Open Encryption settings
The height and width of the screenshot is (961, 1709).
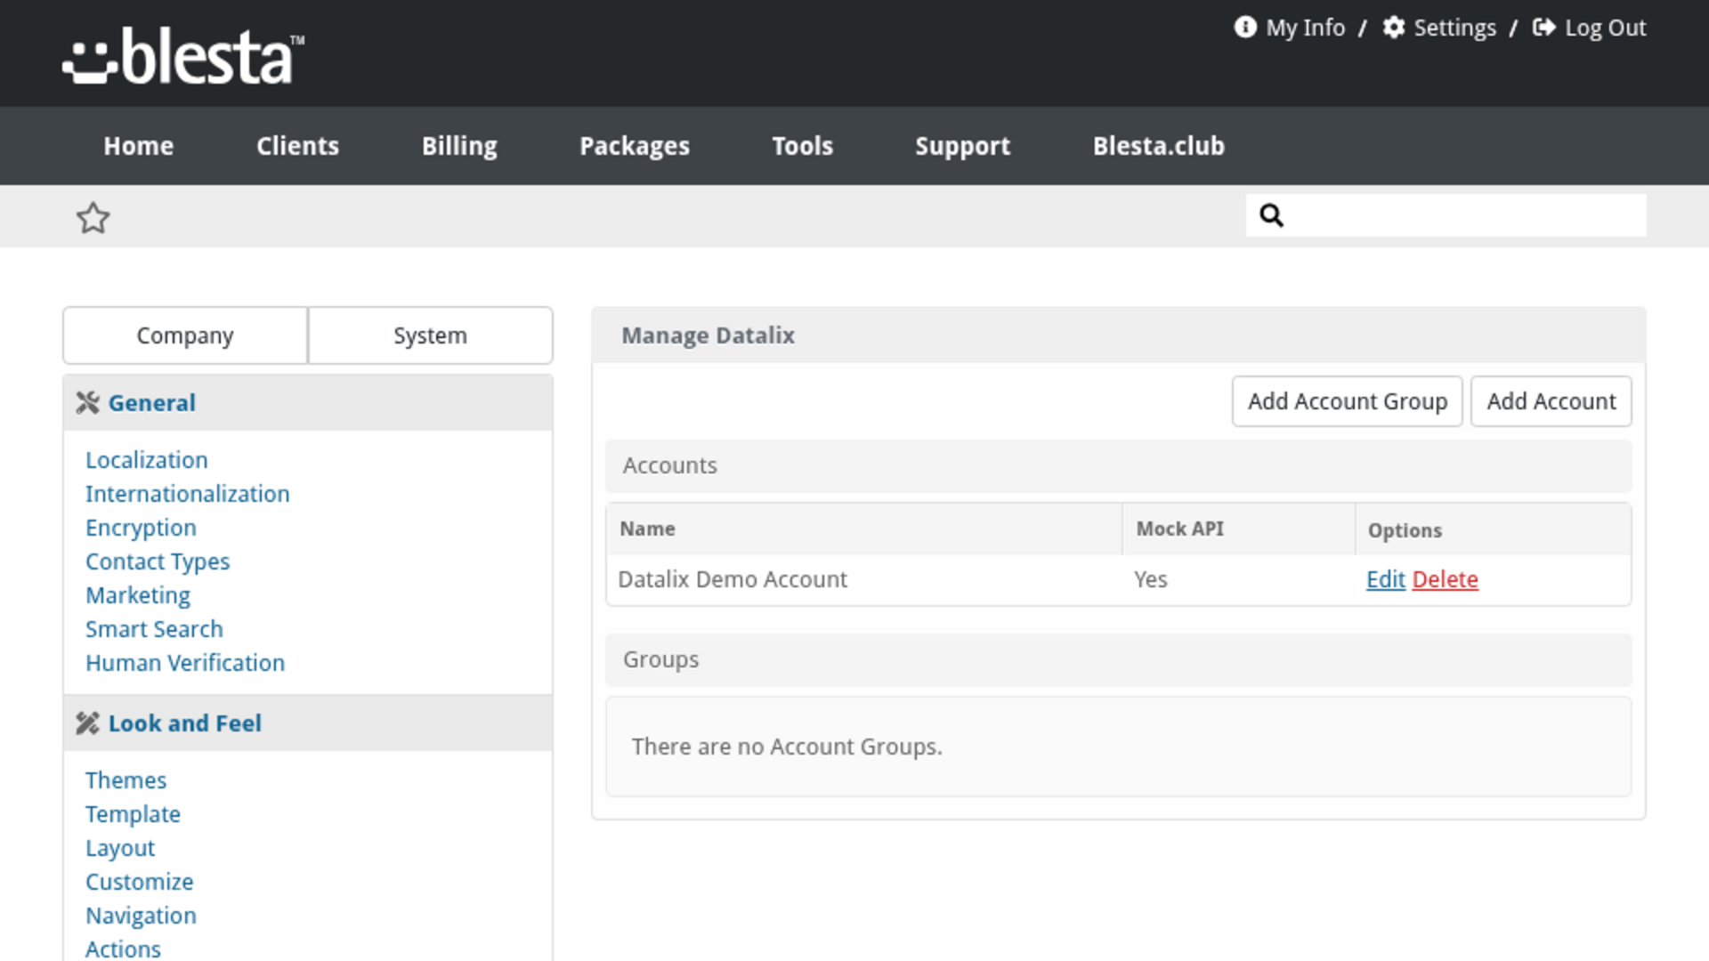(x=141, y=528)
